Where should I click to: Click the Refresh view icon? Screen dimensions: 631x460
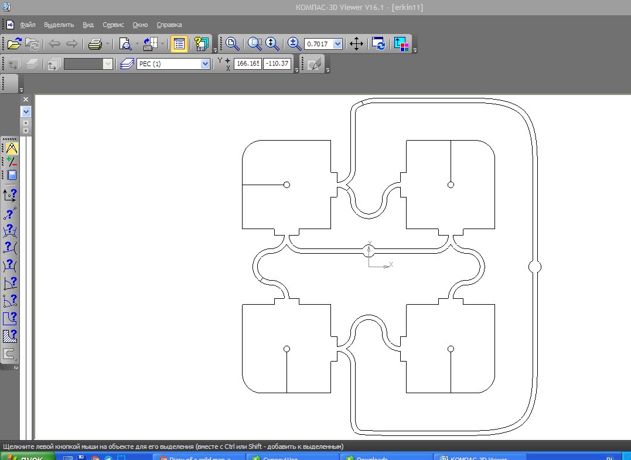point(378,44)
